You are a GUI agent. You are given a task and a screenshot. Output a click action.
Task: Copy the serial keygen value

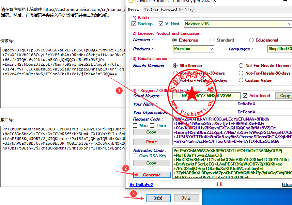click(283, 95)
